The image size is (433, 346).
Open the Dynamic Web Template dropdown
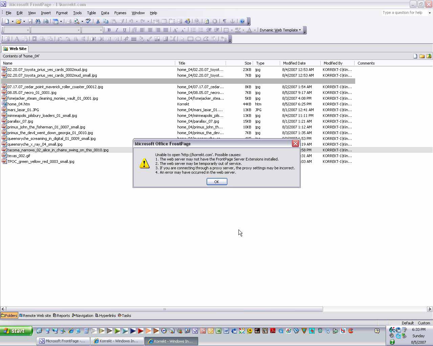click(280, 30)
